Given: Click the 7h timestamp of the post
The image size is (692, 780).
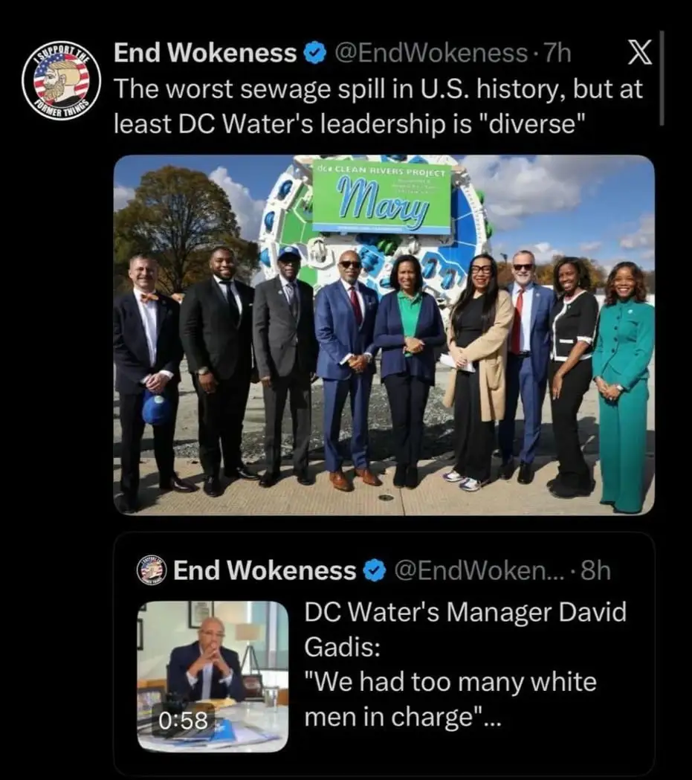Looking at the screenshot, I should click(557, 54).
